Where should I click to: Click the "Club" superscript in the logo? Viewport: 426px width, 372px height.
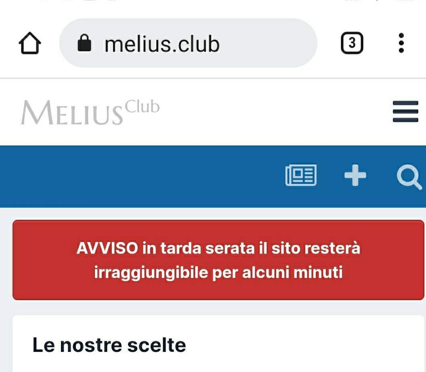[x=142, y=107]
